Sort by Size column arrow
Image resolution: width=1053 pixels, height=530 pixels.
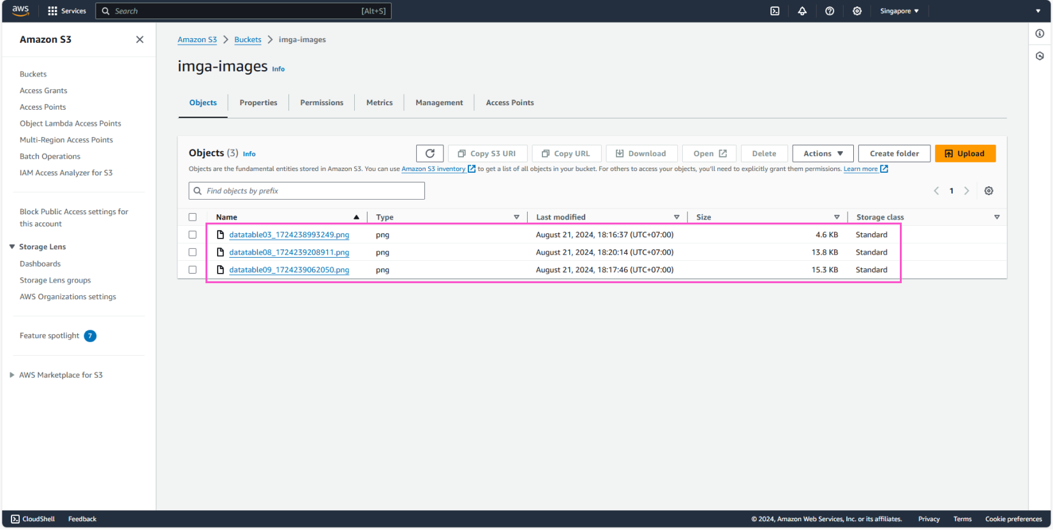click(837, 217)
